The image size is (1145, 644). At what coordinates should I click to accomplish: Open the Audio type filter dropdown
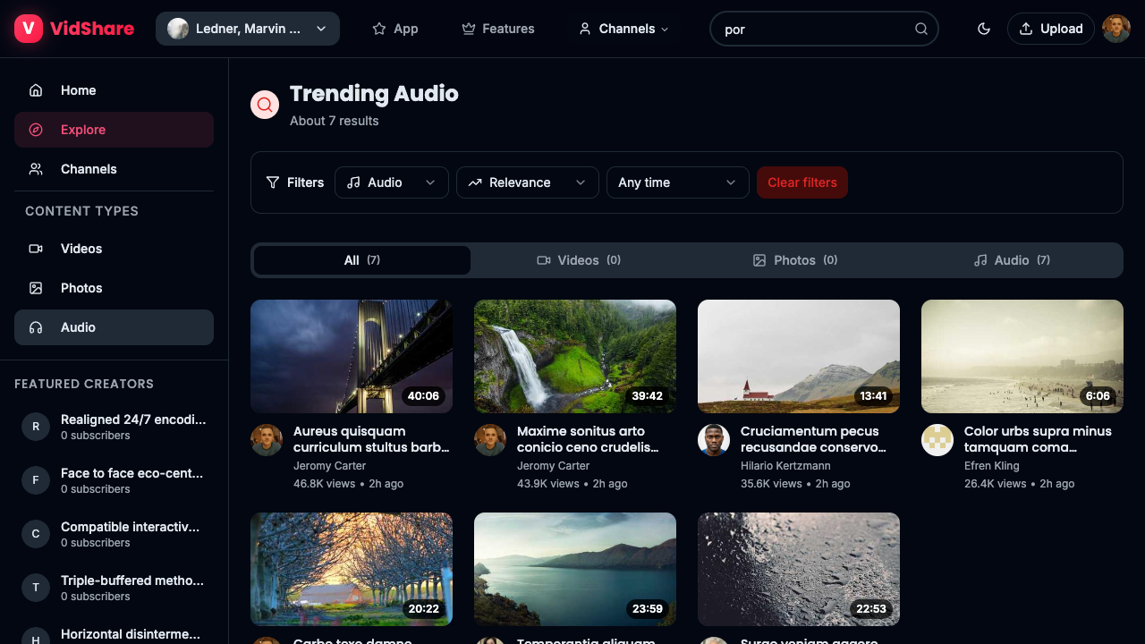tap(392, 182)
